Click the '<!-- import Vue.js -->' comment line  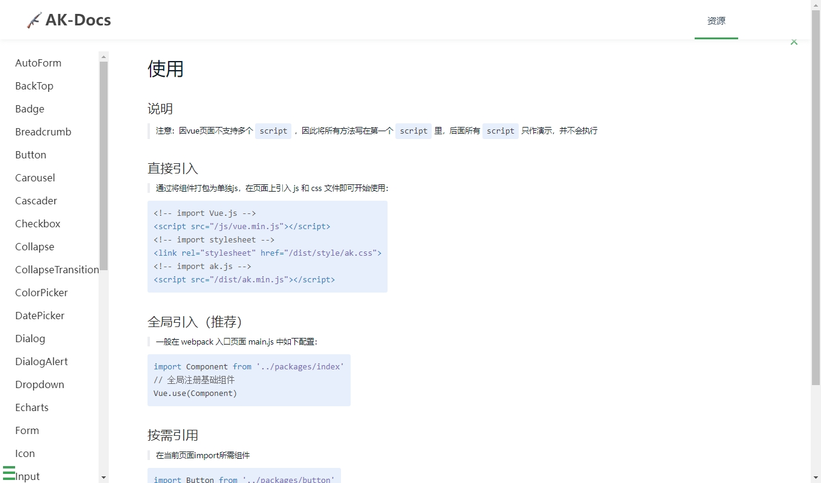[205, 213]
